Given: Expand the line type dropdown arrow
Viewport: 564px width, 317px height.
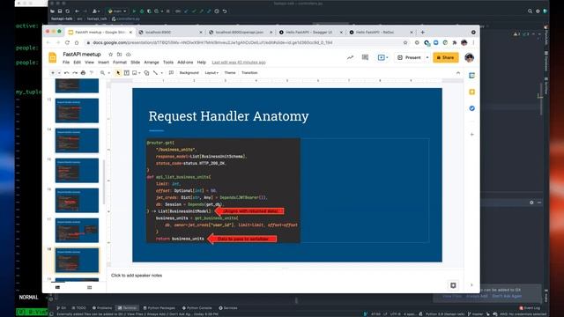Looking at the screenshot, I should tap(161, 73).
